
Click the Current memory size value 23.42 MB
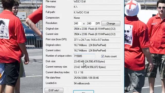click(x=97, y=67)
